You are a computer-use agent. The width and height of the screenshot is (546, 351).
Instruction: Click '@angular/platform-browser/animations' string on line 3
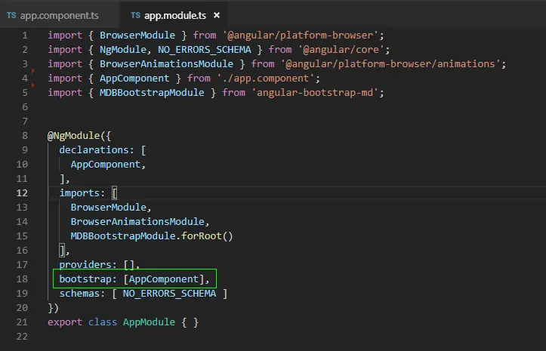point(390,63)
